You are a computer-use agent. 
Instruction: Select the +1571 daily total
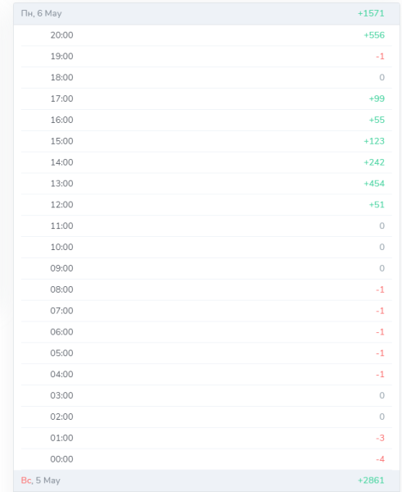371,13
